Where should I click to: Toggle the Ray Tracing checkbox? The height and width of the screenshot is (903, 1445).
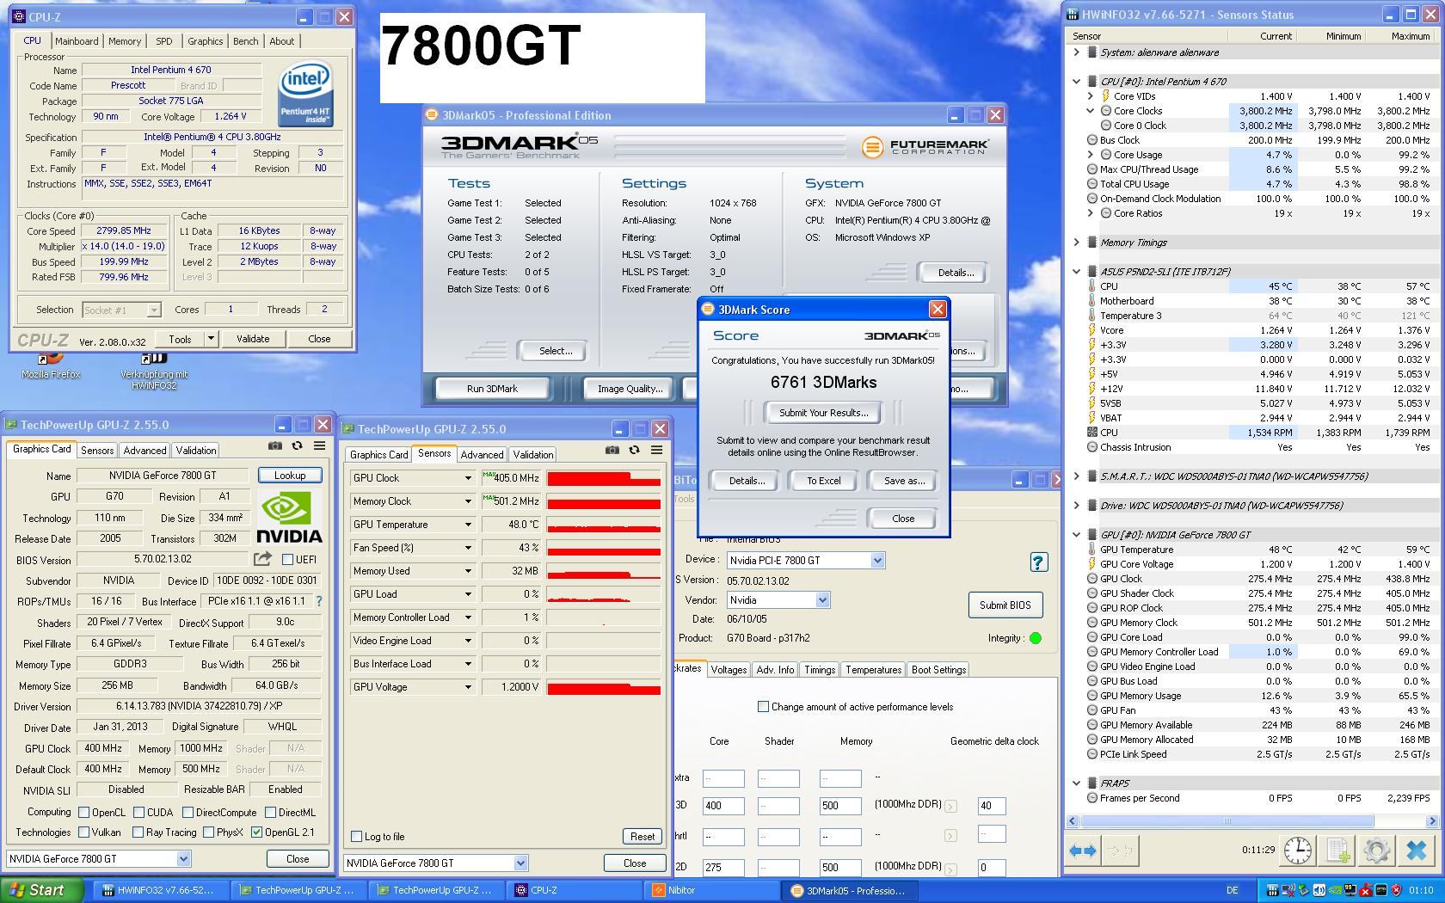click(x=138, y=832)
